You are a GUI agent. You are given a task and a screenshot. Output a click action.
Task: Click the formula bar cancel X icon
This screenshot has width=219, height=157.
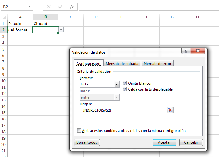coord(49,6)
